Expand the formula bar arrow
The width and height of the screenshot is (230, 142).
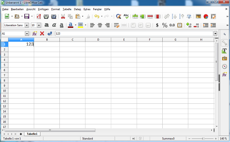215,34
